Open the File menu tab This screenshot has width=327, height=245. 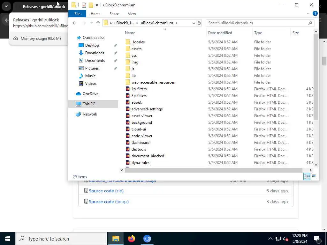[77, 13]
